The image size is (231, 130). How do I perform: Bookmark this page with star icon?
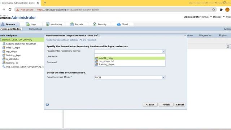click(x=213, y=10)
